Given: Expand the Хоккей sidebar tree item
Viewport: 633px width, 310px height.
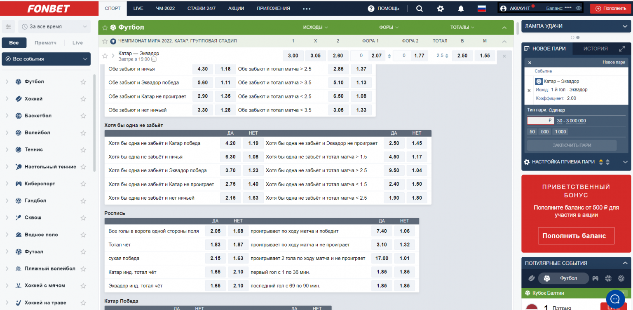Looking at the screenshot, I should [x=7, y=99].
